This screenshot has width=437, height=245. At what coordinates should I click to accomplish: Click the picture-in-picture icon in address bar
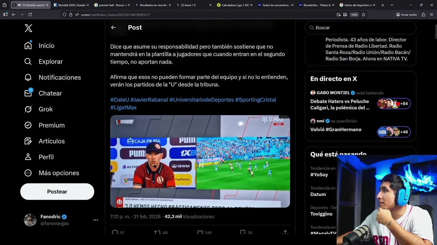coord(338,15)
